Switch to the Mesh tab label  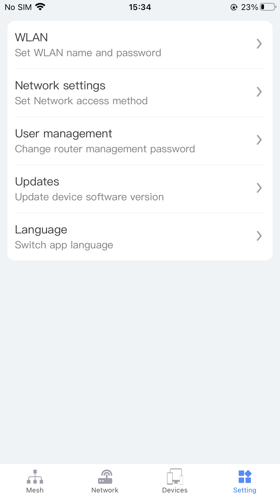[x=35, y=490]
